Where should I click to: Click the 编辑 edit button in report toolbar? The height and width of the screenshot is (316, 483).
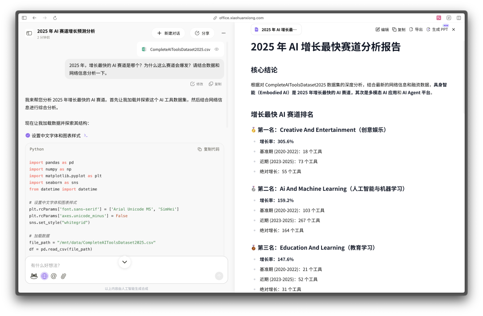pos(382,29)
